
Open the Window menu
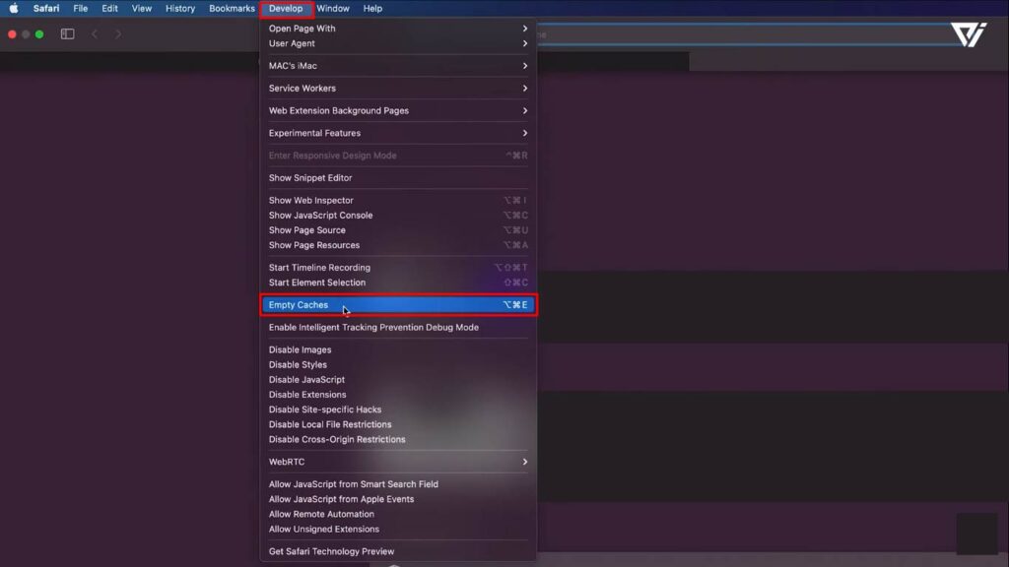pos(333,8)
